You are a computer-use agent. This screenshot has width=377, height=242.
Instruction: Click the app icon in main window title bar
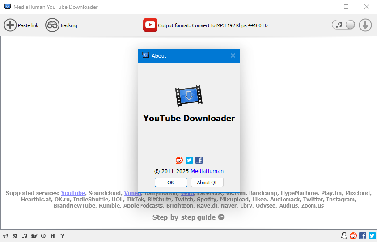point(8,7)
